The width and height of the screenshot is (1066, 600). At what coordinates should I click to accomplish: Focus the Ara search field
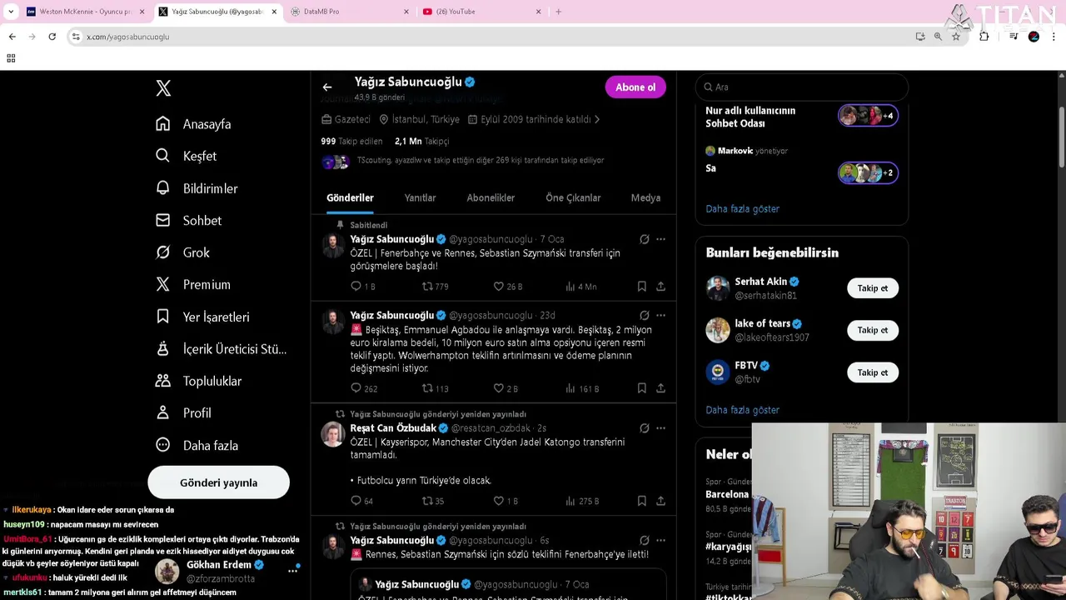pos(801,87)
